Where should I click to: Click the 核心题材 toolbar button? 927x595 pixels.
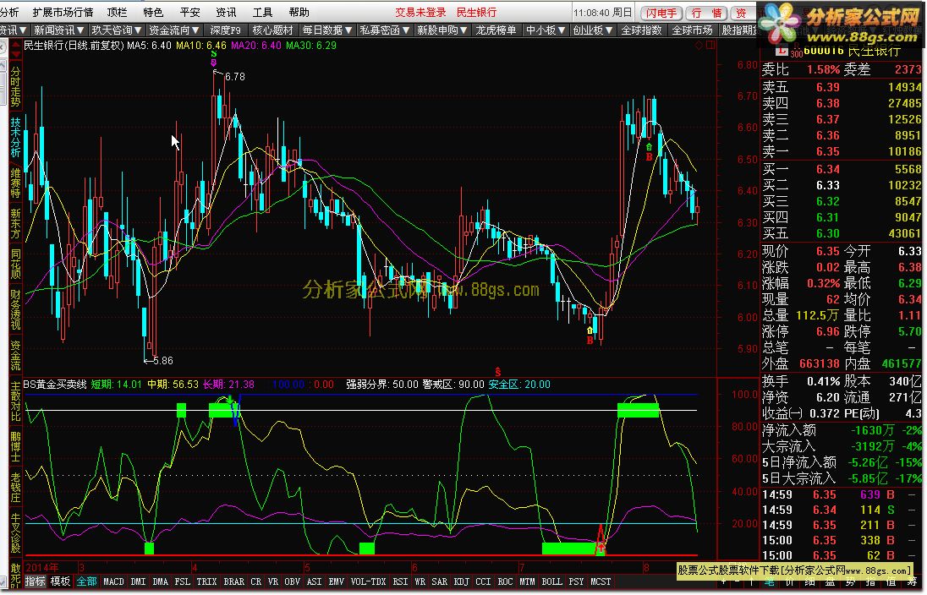point(272,30)
